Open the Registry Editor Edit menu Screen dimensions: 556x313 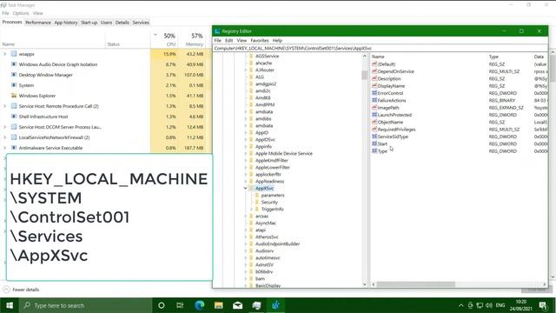click(x=229, y=41)
